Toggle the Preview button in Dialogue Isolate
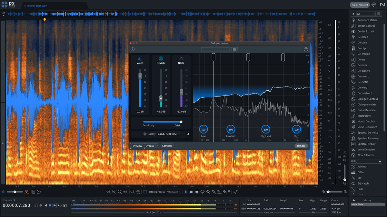Image resolution: width=387 pixels, height=217 pixels. click(x=137, y=146)
